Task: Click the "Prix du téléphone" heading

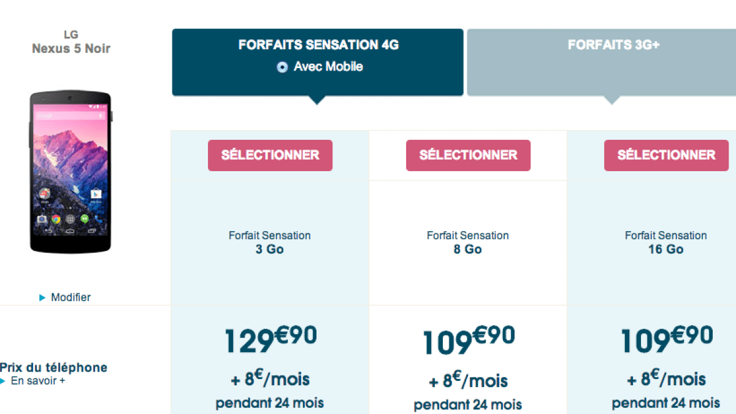Action: point(54,368)
